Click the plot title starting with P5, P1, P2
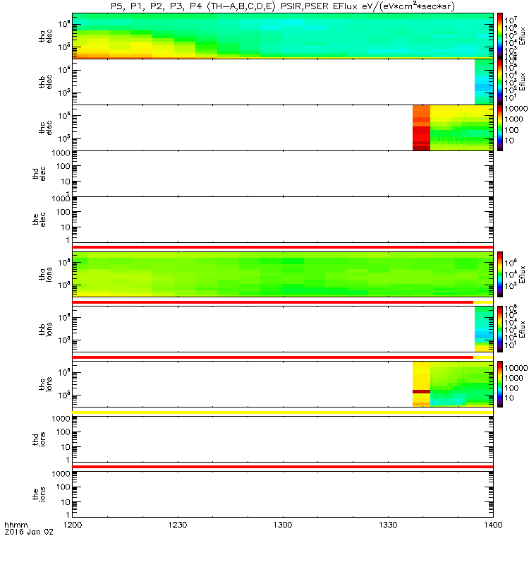Viewport: 529px width, 565px height. [x=283, y=6]
